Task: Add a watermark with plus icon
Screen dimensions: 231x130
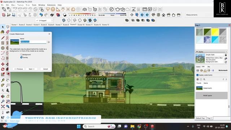Action: click(197, 79)
